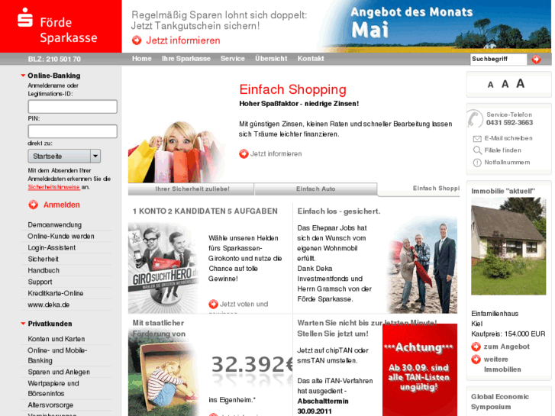Click the Suchbegriff search field
The height and width of the screenshot is (416, 555).
coord(499,59)
